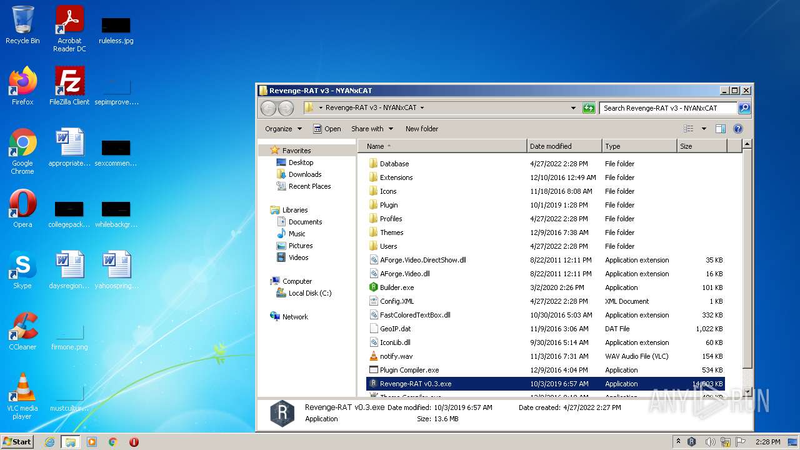This screenshot has width=800, height=450.
Task: Click the notify.wav VLC cone icon
Action: tap(374, 356)
